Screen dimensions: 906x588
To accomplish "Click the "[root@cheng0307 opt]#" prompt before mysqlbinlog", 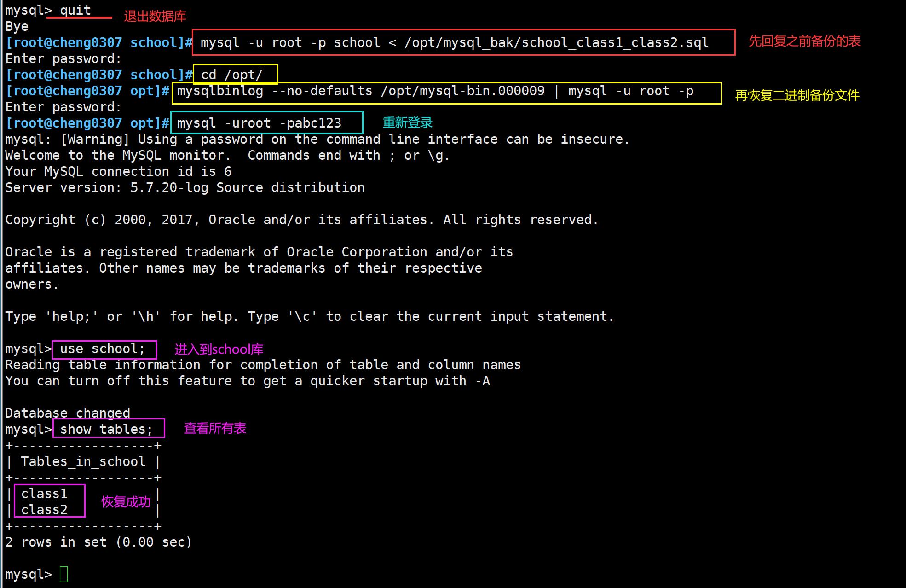I will click(87, 91).
